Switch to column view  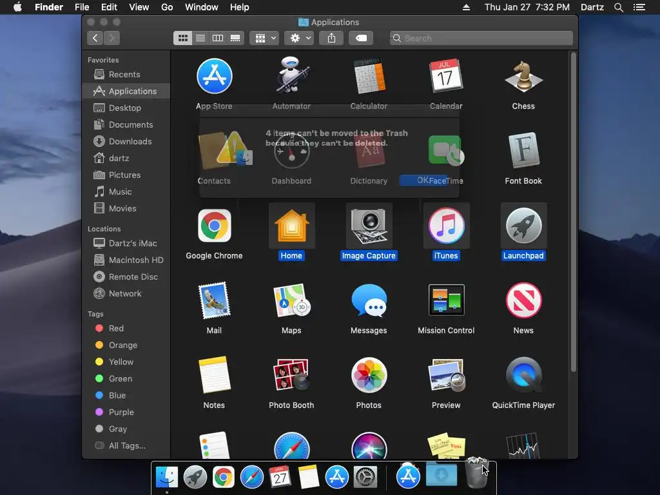[x=218, y=38]
